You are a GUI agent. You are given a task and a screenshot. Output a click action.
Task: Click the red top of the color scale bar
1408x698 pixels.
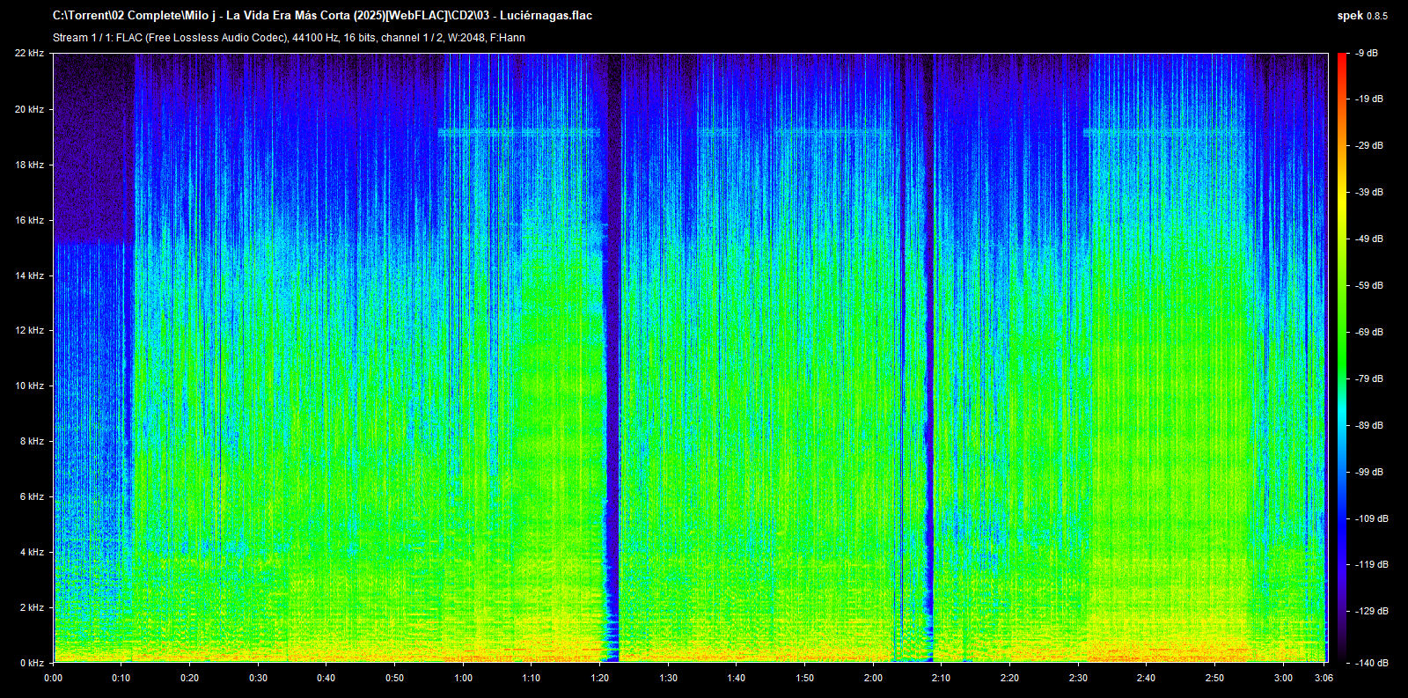(x=1342, y=58)
